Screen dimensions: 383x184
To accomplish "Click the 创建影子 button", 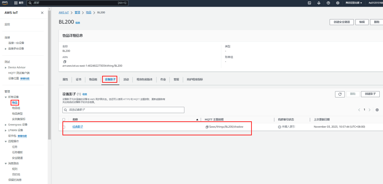I will pos(370,94).
